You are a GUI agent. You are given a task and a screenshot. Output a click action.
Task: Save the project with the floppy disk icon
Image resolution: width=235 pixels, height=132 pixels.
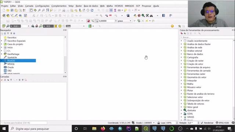pos(12,10)
